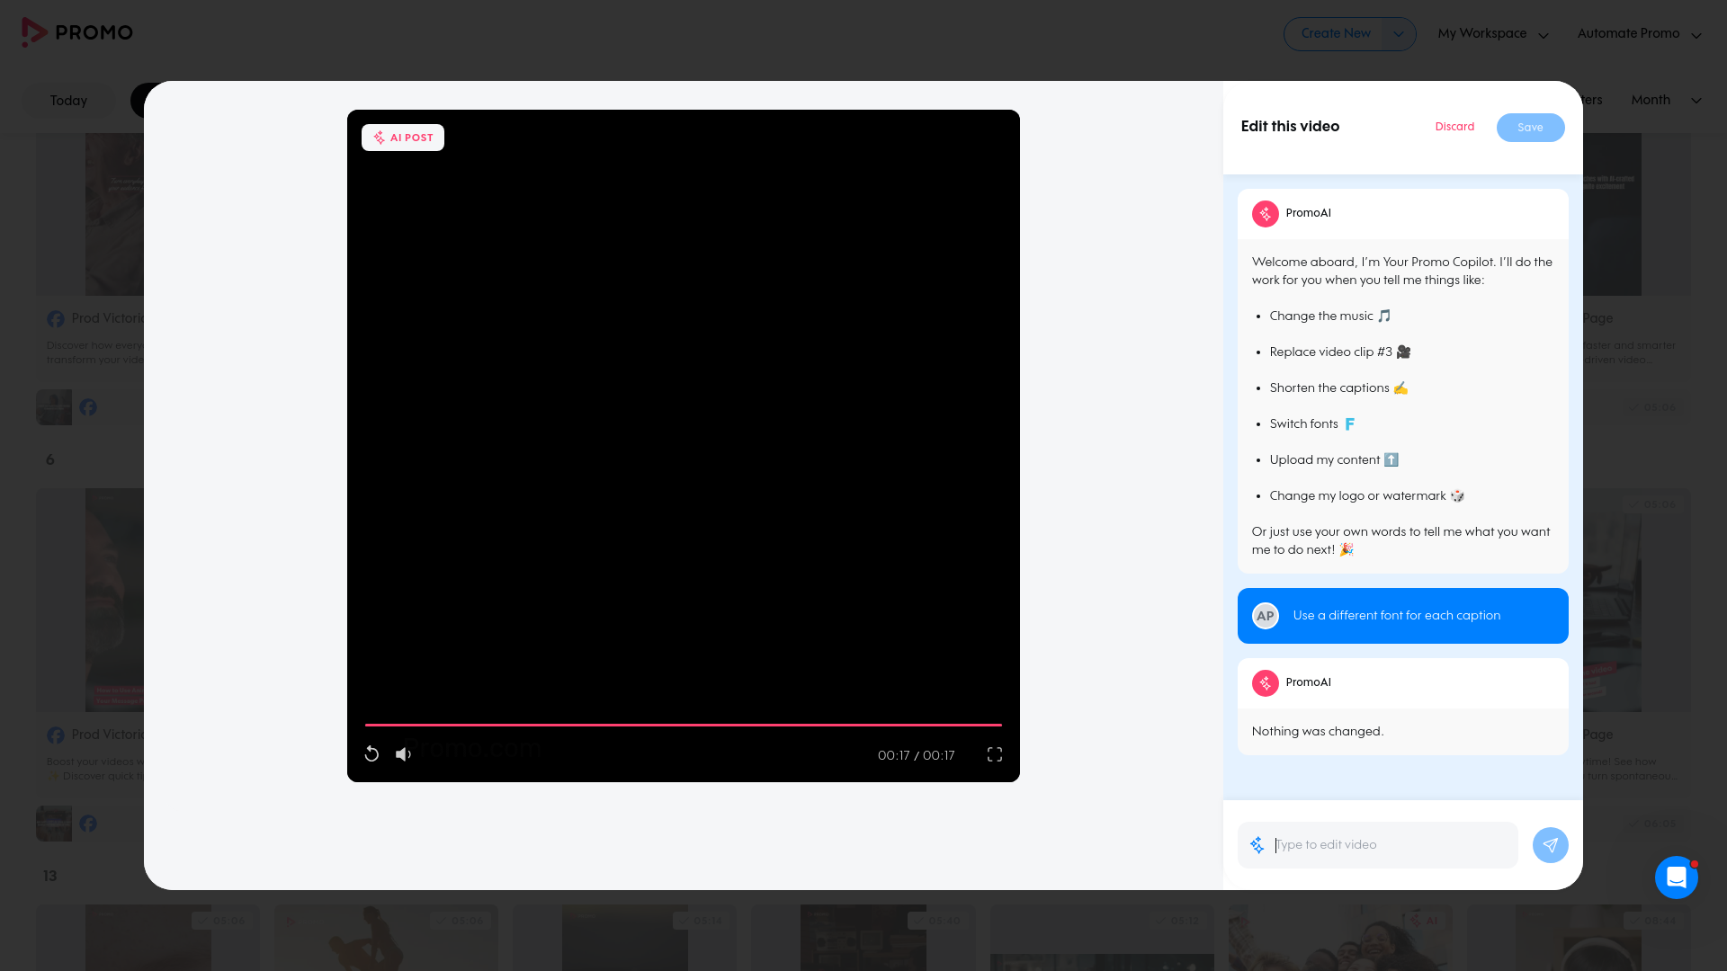Expand the Create New dropdown arrow
The image size is (1727, 971).
coord(1399,34)
